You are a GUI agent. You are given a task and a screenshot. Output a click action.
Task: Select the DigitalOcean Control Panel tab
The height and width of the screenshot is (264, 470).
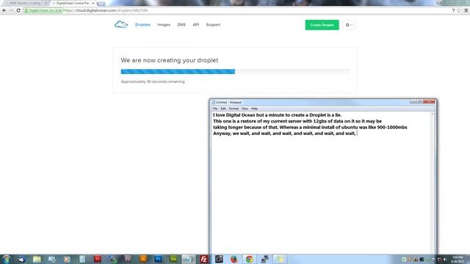72,3
